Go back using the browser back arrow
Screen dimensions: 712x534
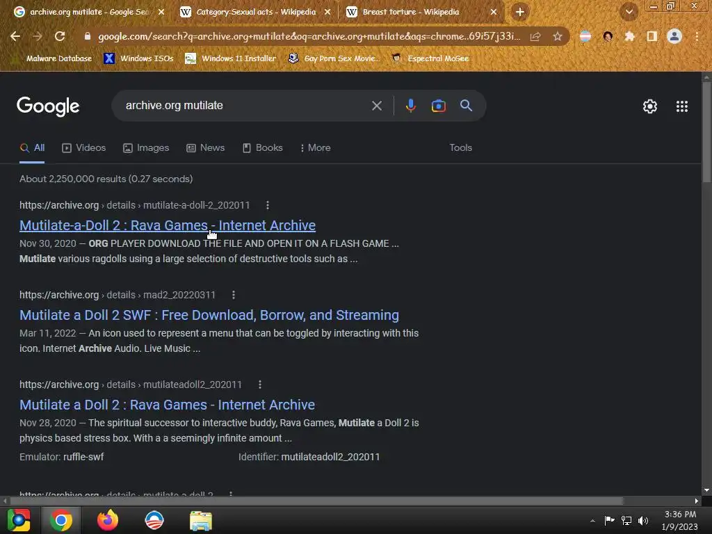coord(15,36)
